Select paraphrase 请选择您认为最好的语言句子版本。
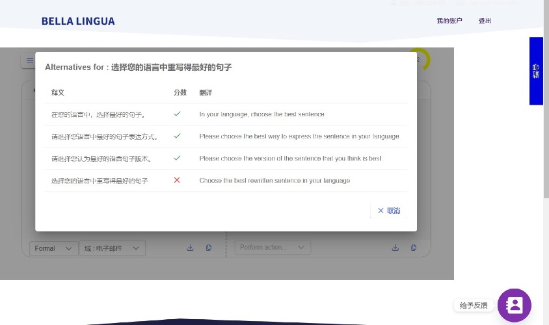The width and height of the screenshot is (549, 325). tap(102, 159)
